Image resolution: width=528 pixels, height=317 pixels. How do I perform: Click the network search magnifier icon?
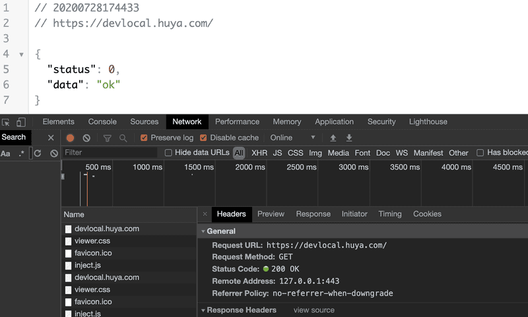pyautogui.click(x=123, y=138)
